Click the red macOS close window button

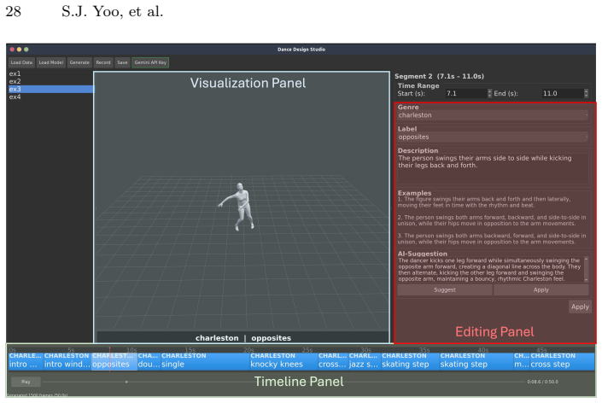12,50
